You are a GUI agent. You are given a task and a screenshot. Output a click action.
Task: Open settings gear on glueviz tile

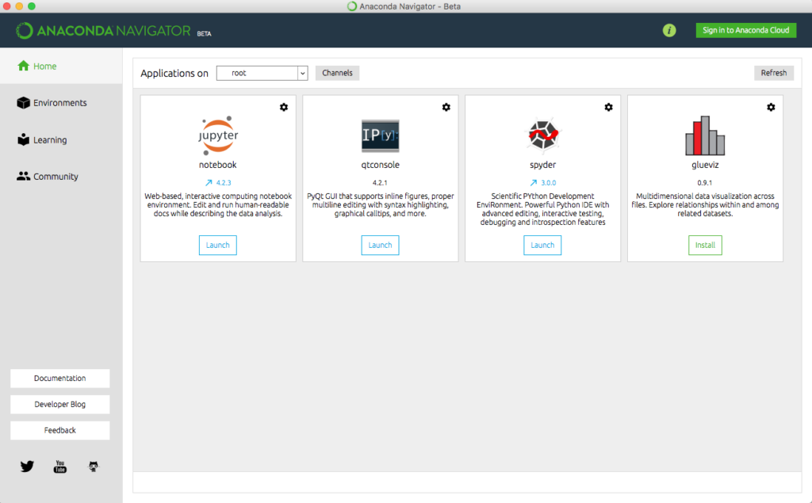[771, 107]
